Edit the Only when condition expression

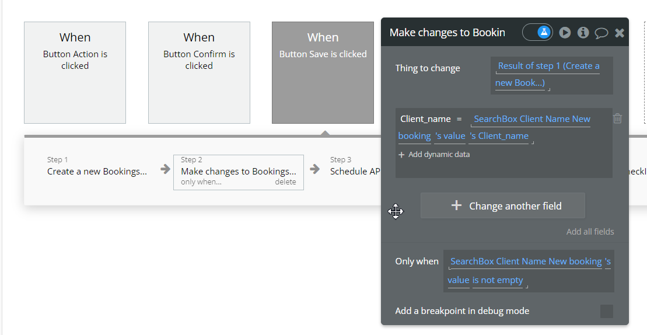(x=528, y=271)
